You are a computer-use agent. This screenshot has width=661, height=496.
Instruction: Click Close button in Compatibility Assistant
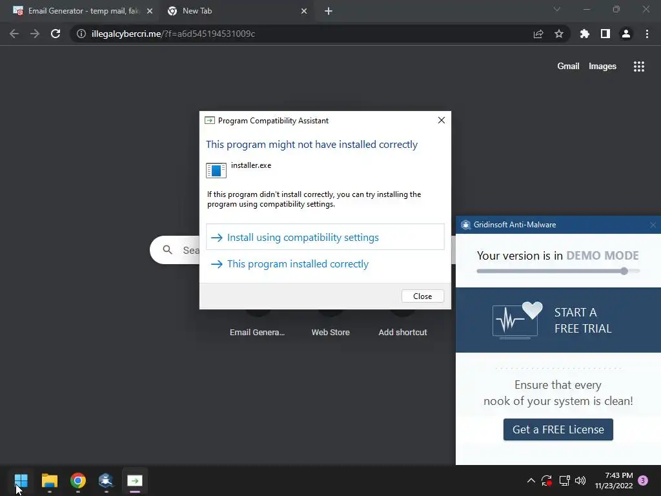coord(422,296)
